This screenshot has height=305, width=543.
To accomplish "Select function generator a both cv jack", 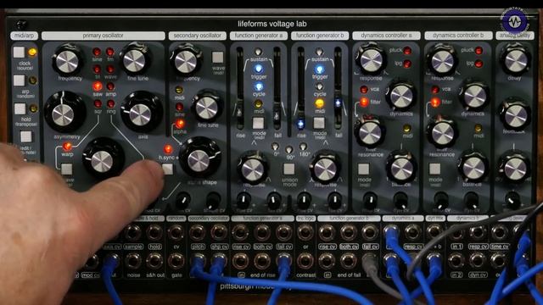I will pos(262,233).
